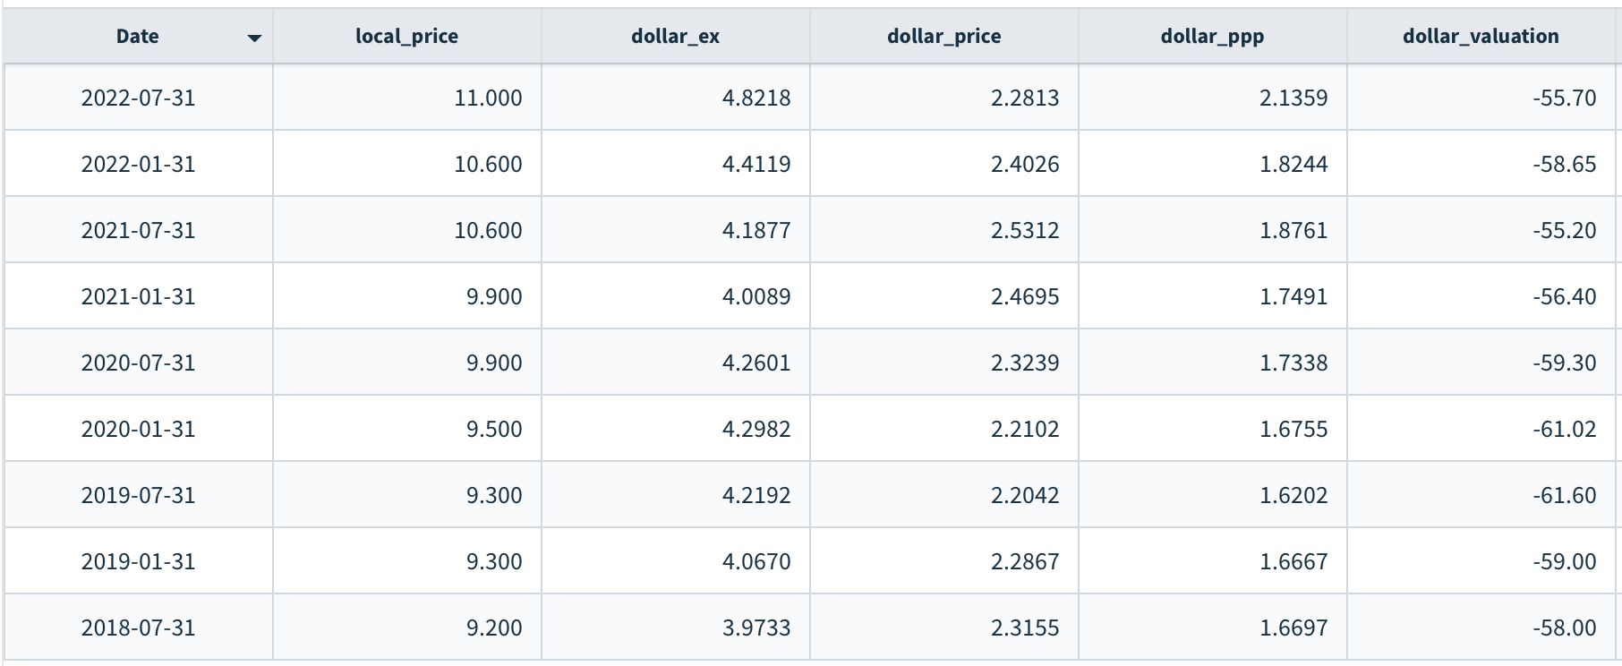
Task: Click the dollar_ppp column header
Action: 1212,37
